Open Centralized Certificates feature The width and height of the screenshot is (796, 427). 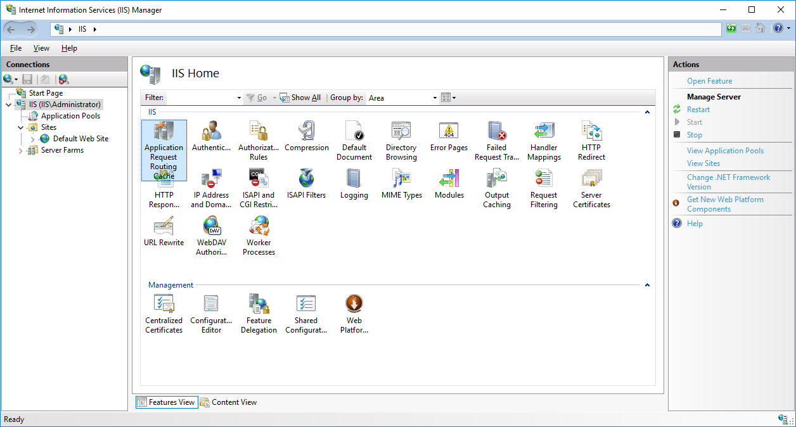tap(164, 314)
